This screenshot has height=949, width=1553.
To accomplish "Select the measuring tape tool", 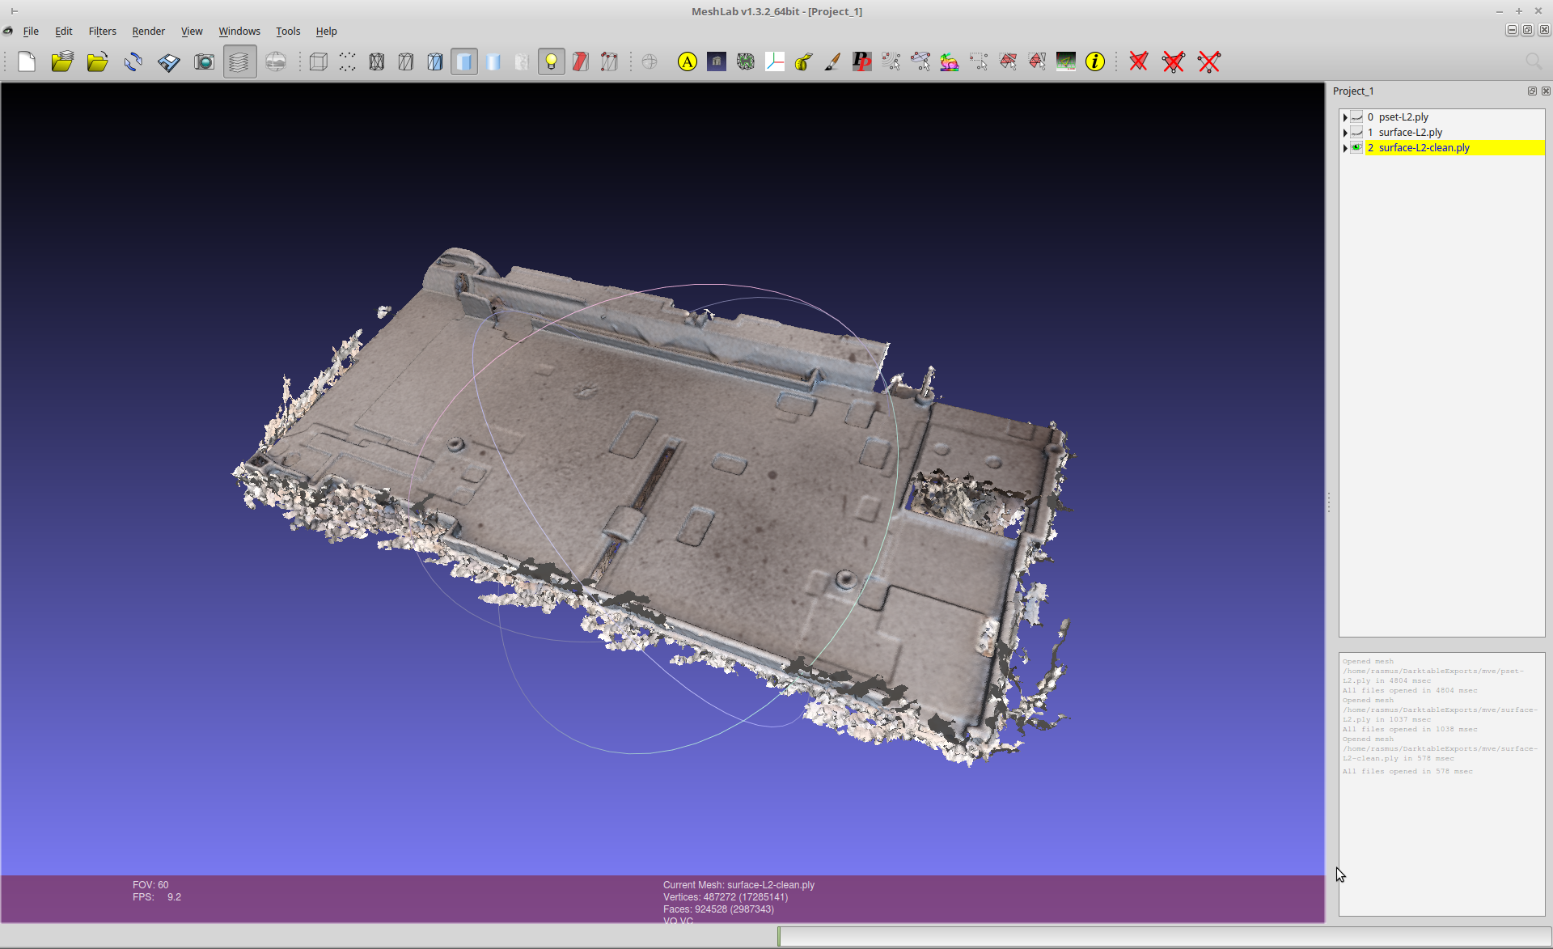I will click(x=803, y=61).
